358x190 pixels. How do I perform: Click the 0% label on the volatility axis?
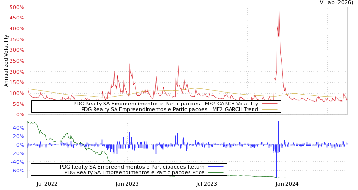click(x=20, y=114)
